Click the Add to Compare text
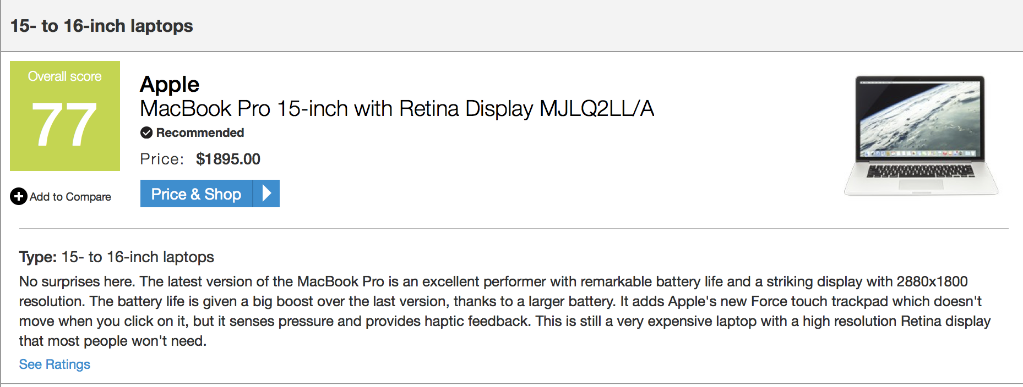The width and height of the screenshot is (1023, 387). pyautogui.click(x=70, y=197)
